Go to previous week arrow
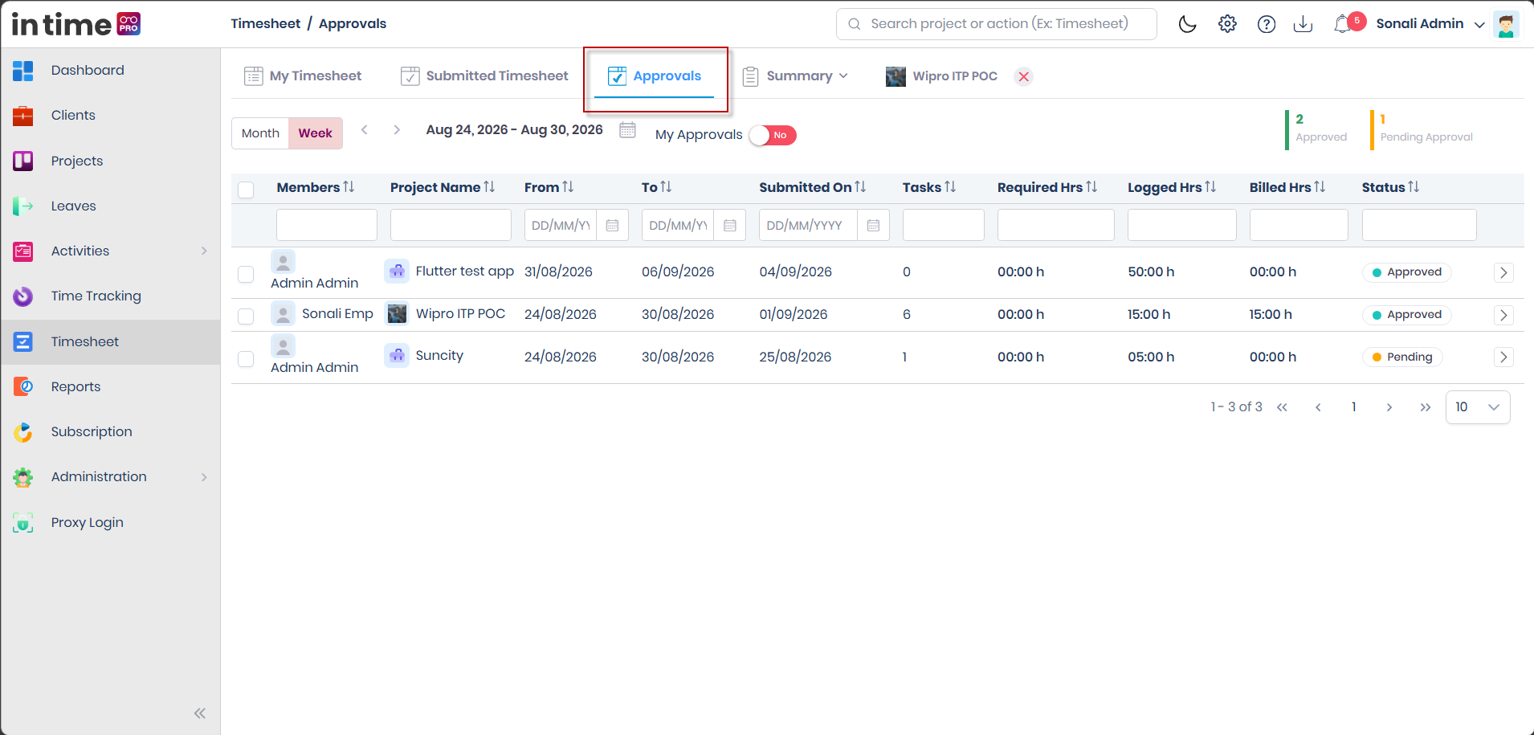This screenshot has width=1534, height=735. coord(365,130)
